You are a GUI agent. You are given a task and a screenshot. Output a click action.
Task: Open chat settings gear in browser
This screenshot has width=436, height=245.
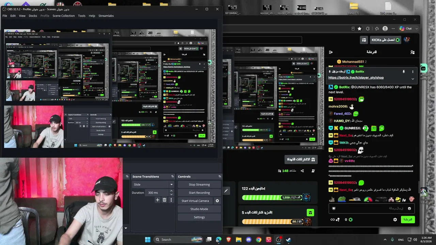tap(395, 219)
